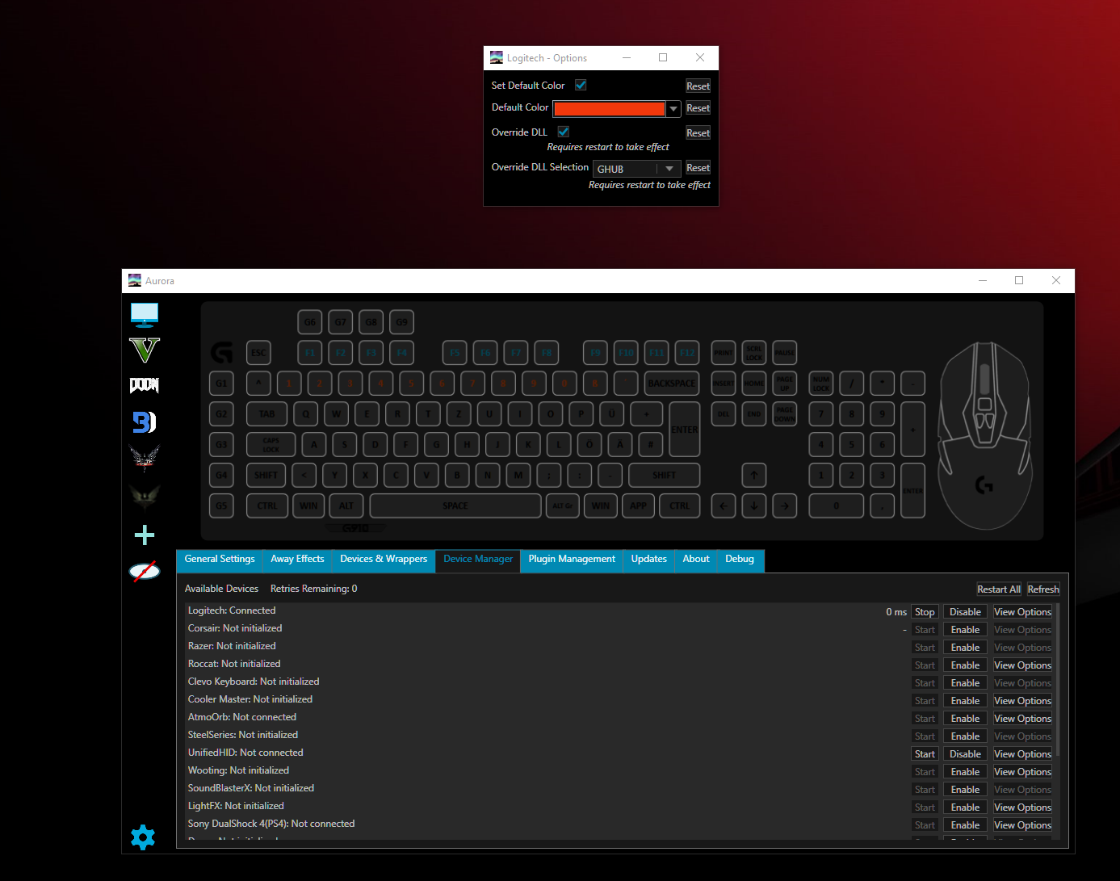Click the CAPS LOCK key
This screenshot has width=1120, height=881.
tap(271, 445)
